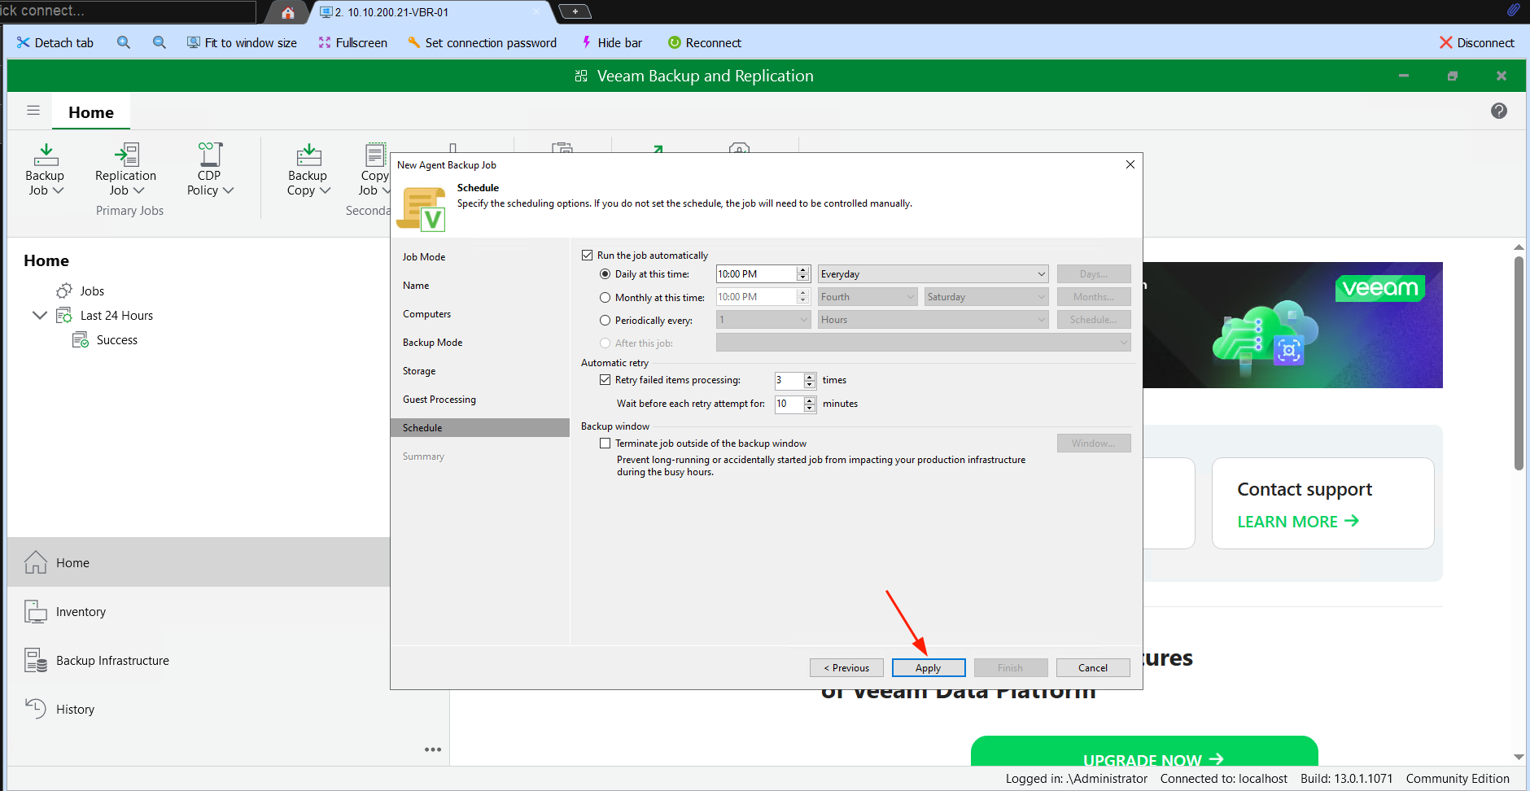Open the Backup Job ribbon icon
1530x791 pixels.
[46, 155]
